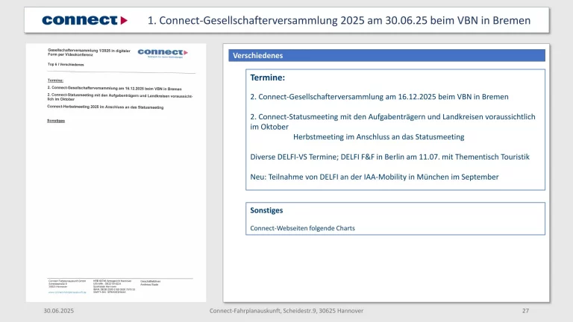Click 'Neu: Teilnahme von DELFI an der IAA-Mobility'

coord(375,177)
